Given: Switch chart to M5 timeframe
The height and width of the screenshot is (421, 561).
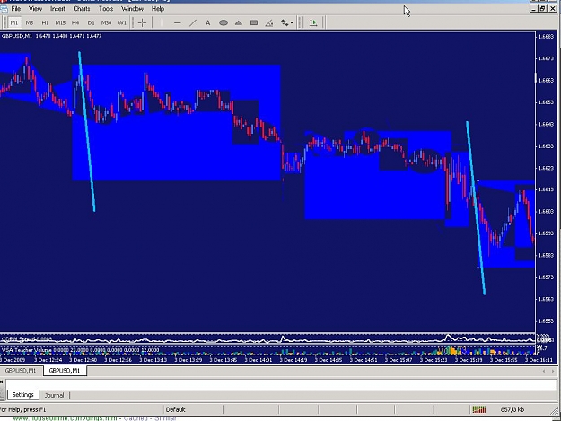Looking at the screenshot, I should click(30, 23).
